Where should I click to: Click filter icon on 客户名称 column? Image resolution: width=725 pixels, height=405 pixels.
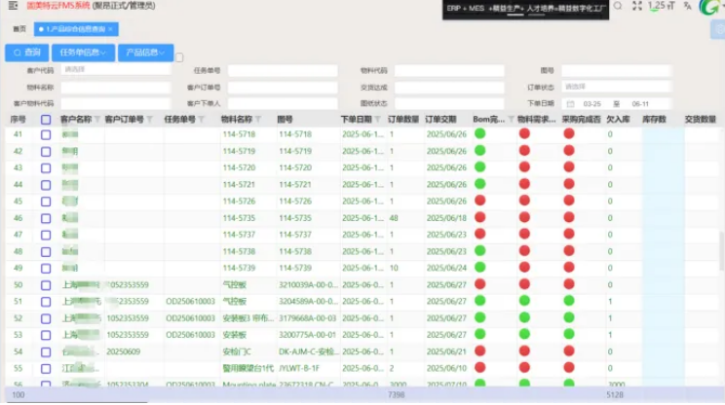(x=97, y=120)
